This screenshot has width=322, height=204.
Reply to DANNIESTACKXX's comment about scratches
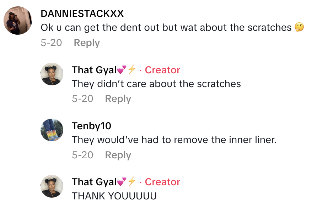click(87, 43)
